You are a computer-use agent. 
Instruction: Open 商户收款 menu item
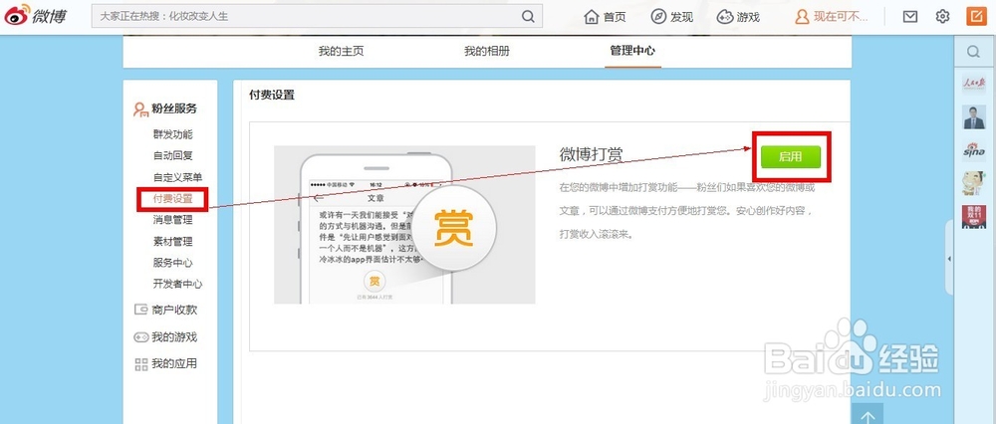[x=165, y=311]
